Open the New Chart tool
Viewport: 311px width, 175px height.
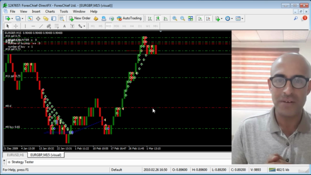(8, 18)
